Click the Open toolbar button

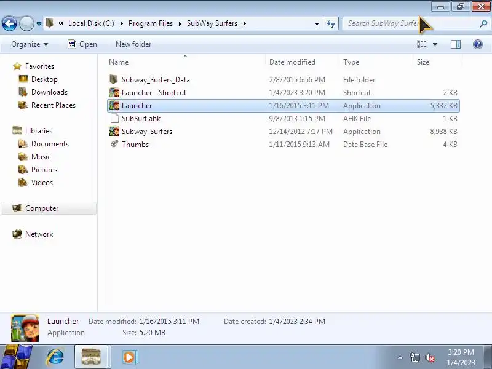pos(82,44)
